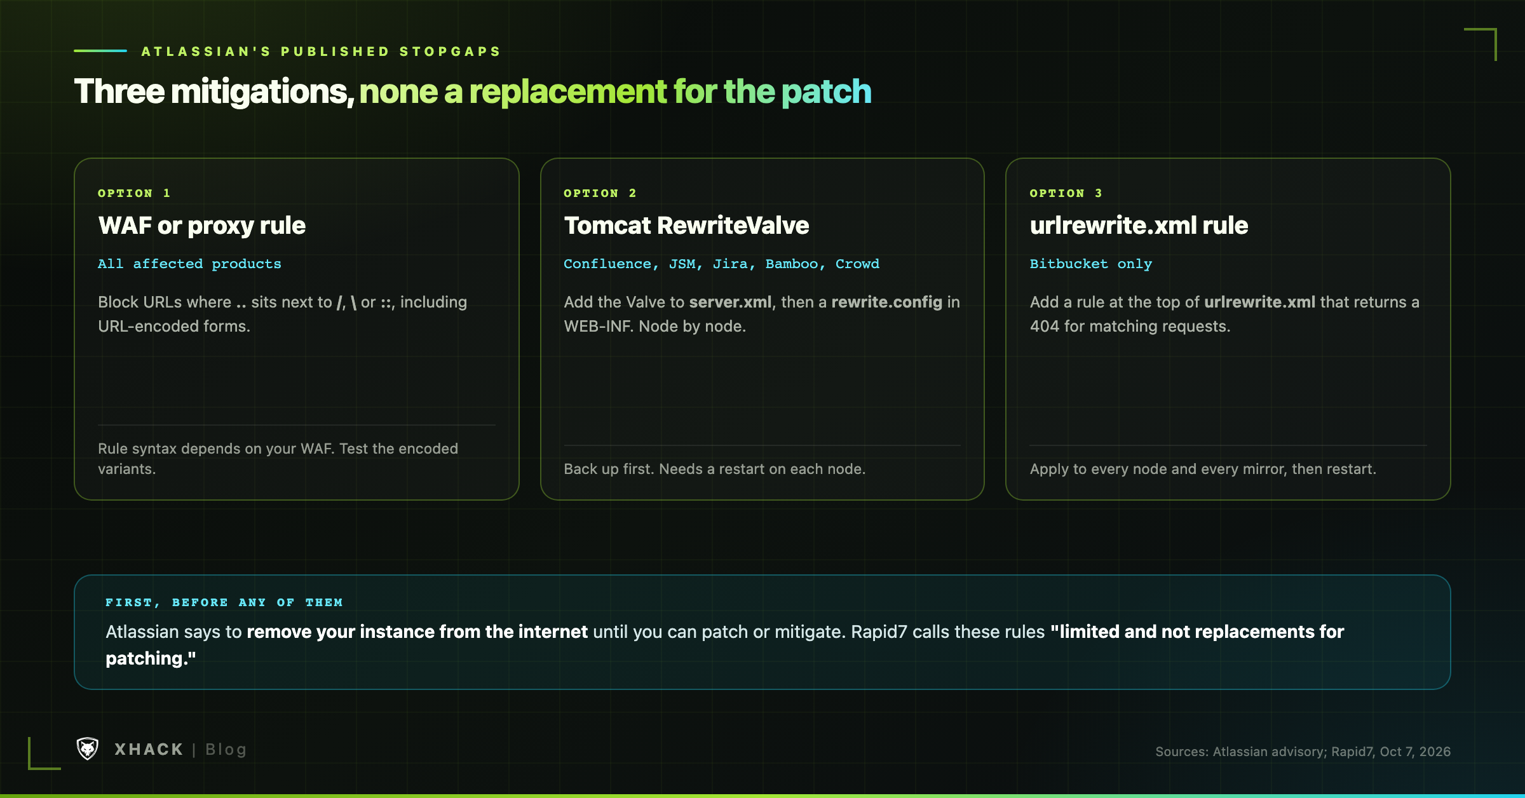Image resolution: width=1525 pixels, height=798 pixels.
Task: Select the urlrewrite.xml rule card heading
Action: [x=1139, y=226]
